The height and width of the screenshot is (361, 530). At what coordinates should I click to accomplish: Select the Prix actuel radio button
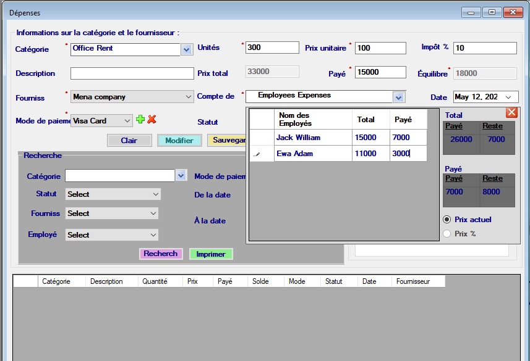tap(447, 220)
